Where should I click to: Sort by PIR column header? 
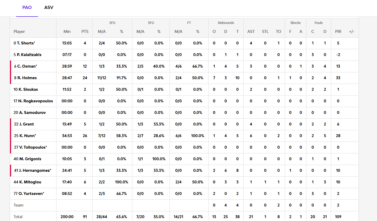click(338, 32)
